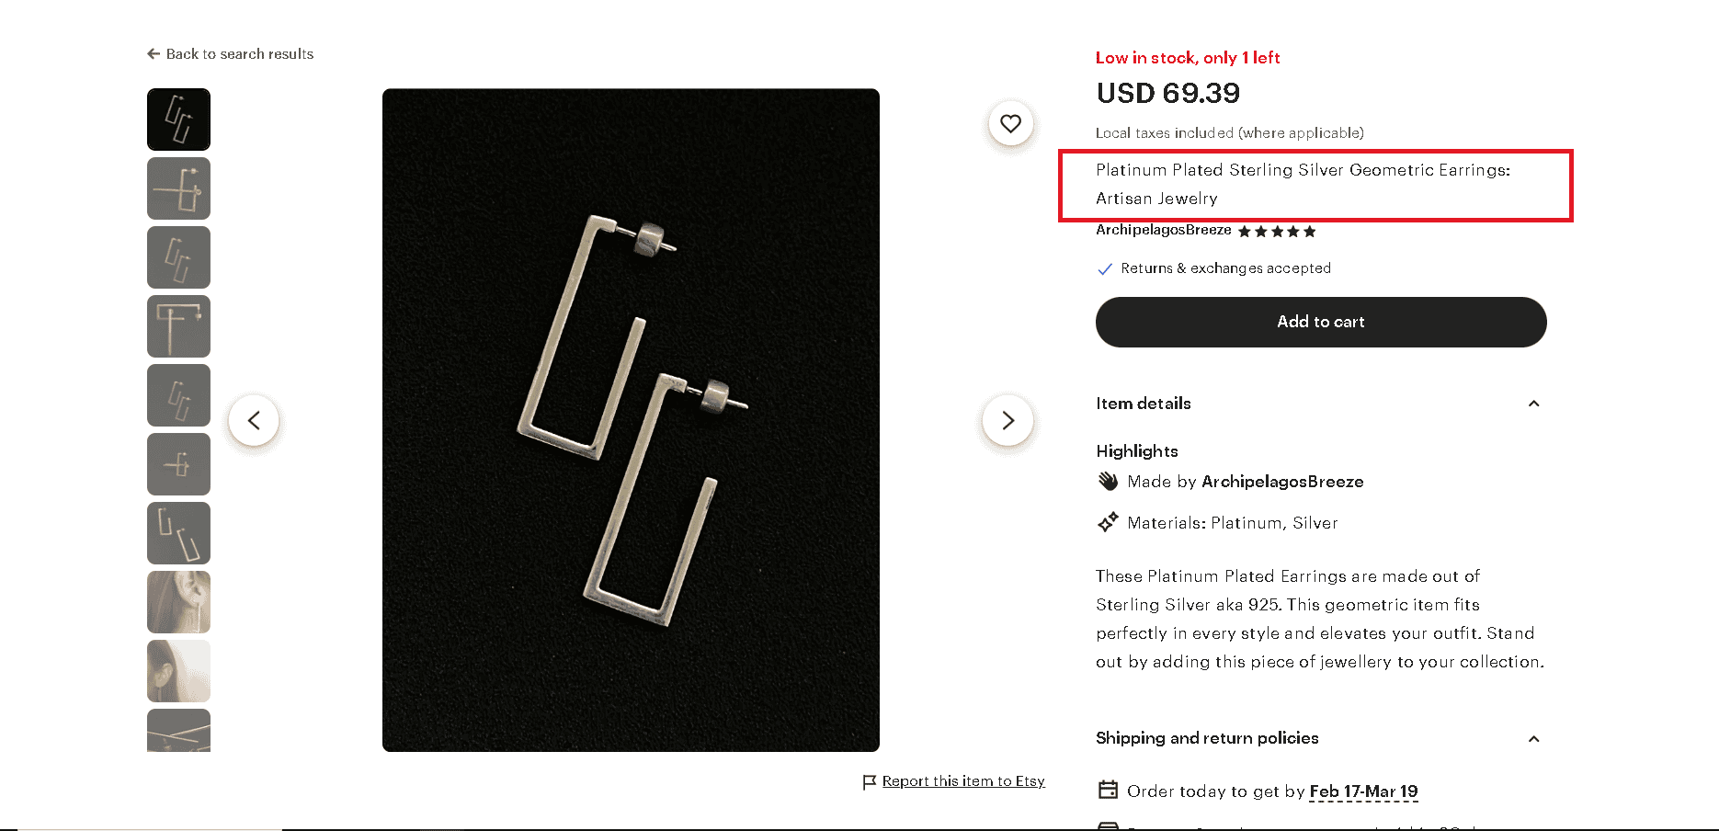Click the hand icon beside Made by
This screenshot has width=1719, height=831.
1107,481
